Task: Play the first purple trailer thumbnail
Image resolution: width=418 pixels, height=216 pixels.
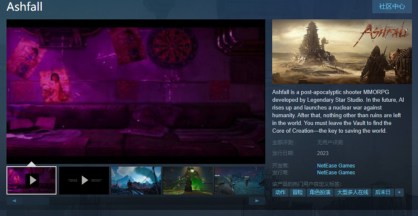Action: [x=31, y=180]
